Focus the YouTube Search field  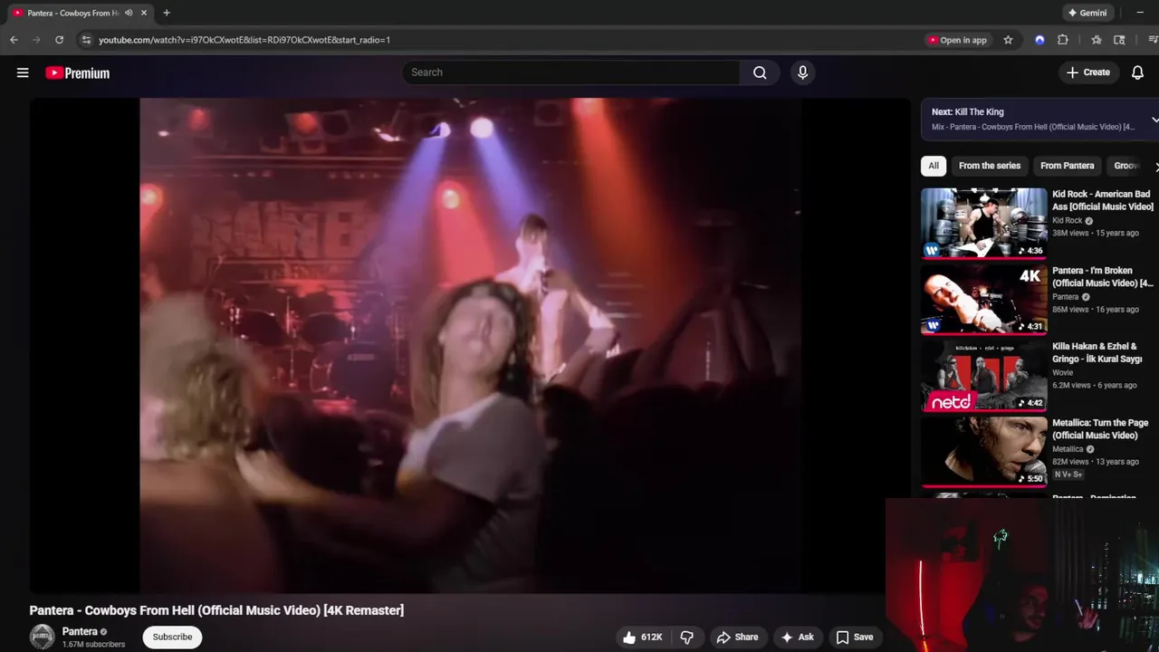(570, 72)
